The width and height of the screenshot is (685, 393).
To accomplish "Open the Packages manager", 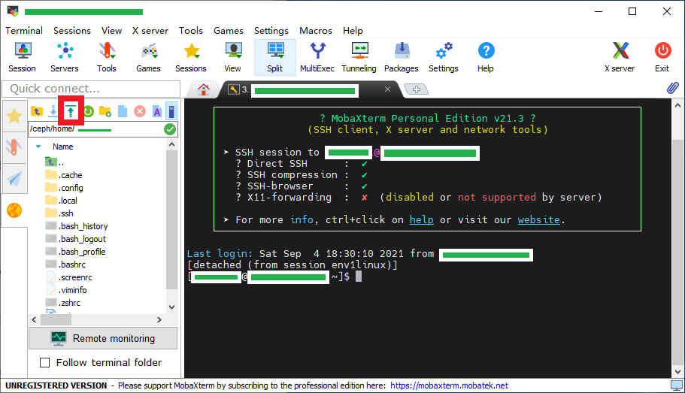I will click(x=402, y=57).
